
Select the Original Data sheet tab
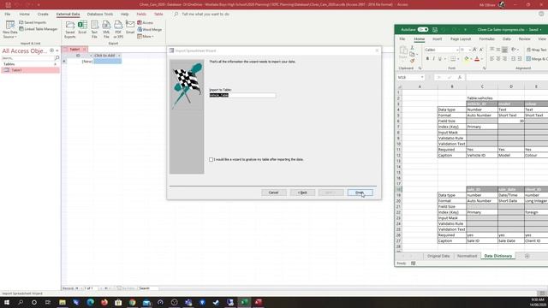point(438,256)
